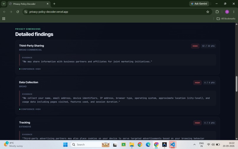The image size is (238, 149).
Task: Open Wi-Fi network settings icon
Action: click(x=208, y=145)
